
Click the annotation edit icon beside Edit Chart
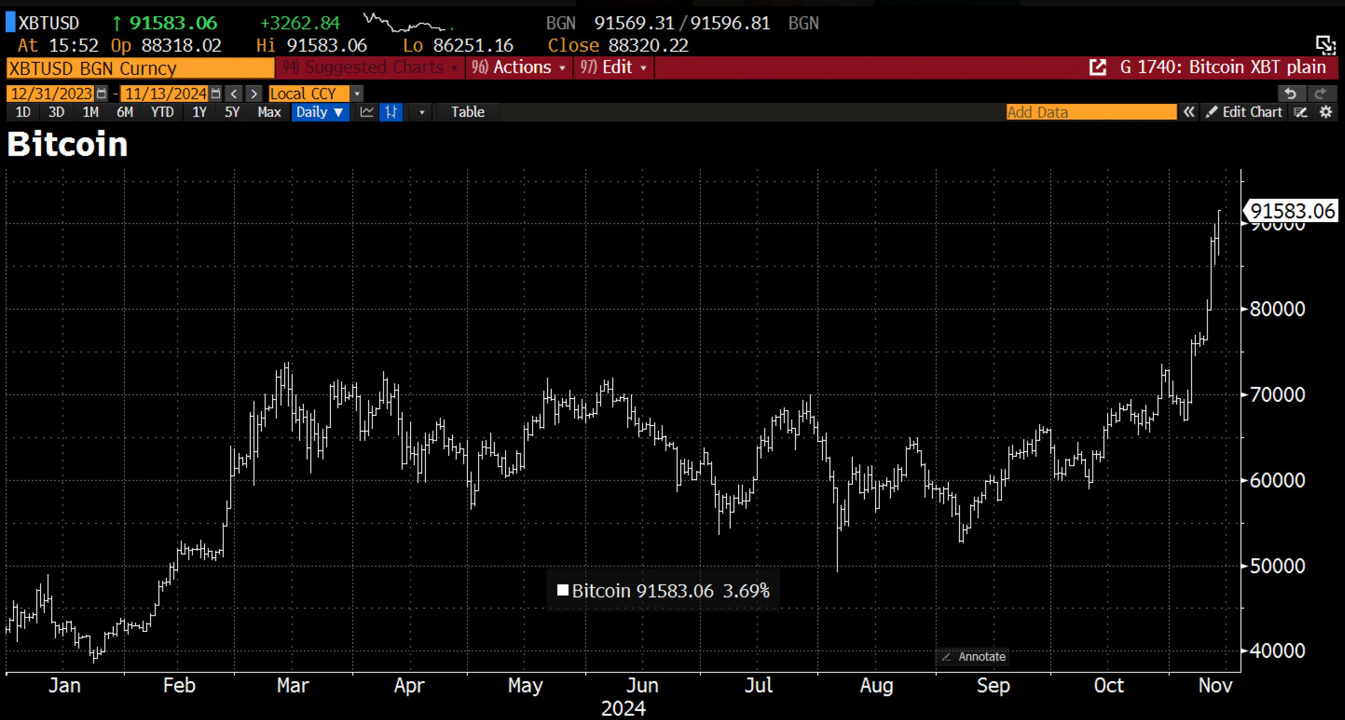(1301, 112)
